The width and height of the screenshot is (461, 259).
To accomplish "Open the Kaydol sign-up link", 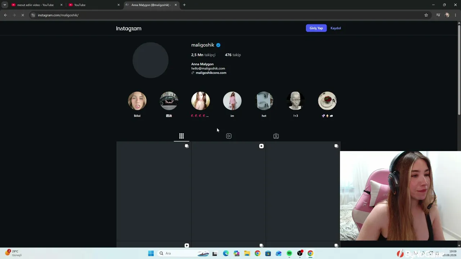I will coord(336,28).
